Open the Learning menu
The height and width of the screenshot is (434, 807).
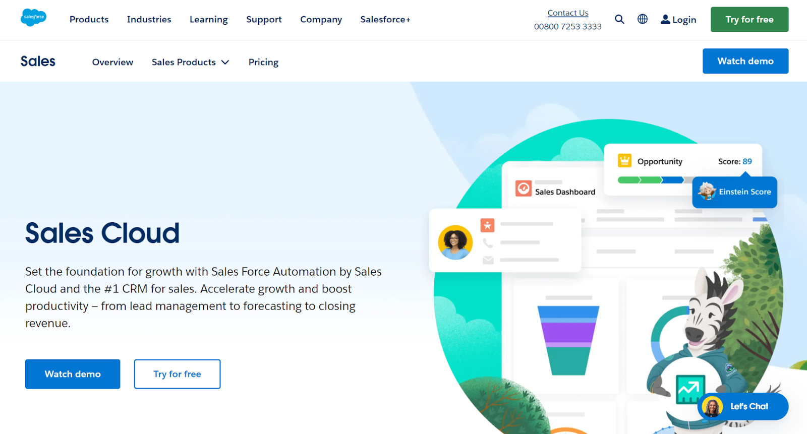(208, 20)
